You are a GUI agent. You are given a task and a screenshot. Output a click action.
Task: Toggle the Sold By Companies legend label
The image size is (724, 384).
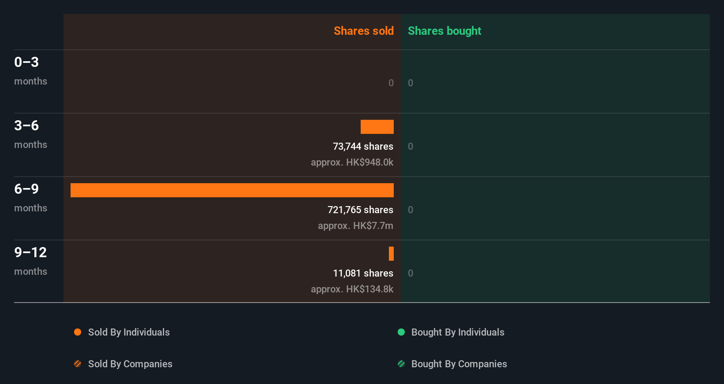(x=130, y=364)
